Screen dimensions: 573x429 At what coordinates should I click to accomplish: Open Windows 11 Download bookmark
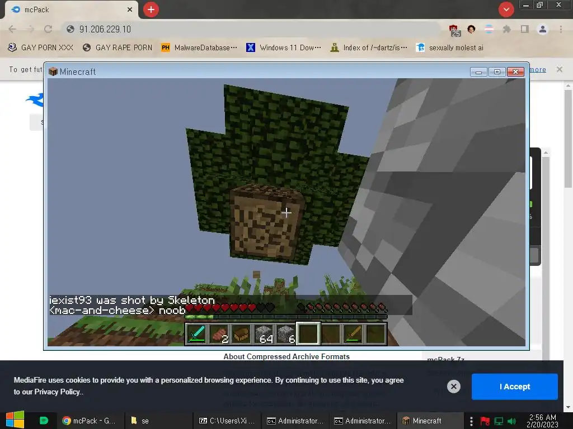click(x=284, y=48)
